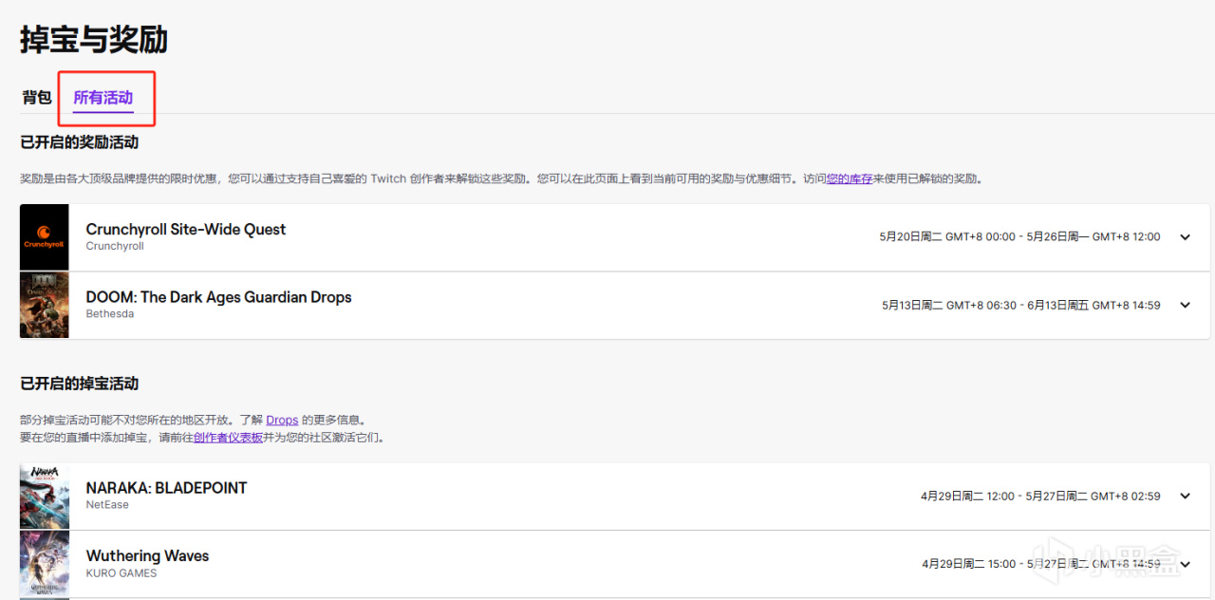Click the DOOM Dark Ages cover thumbnail

pyautogui.click(x=45, y=305)
